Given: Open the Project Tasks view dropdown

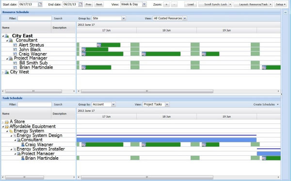Looking at the screenshot, I should [167, 105].
